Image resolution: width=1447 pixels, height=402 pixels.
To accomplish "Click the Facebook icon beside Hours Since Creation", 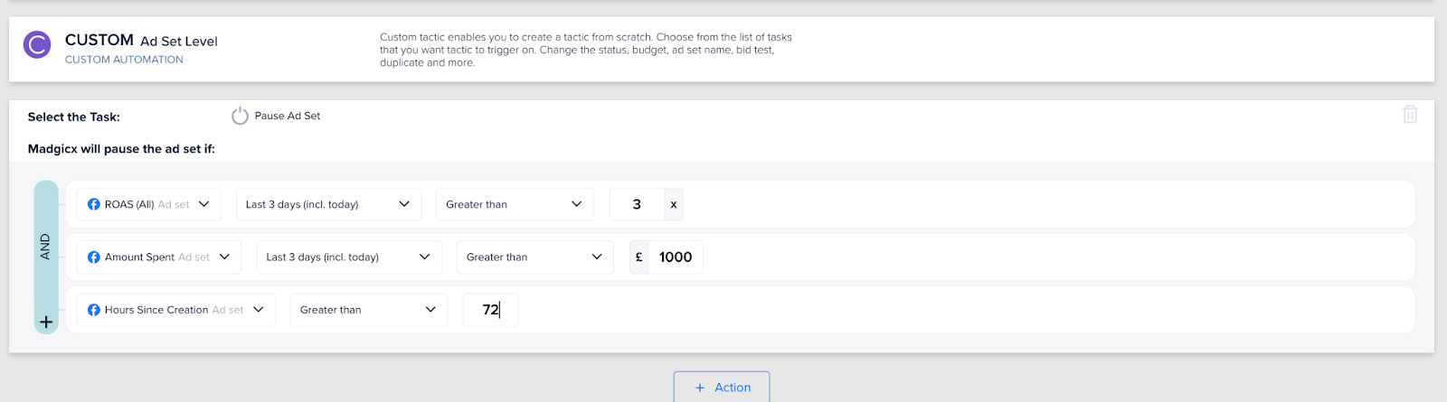I will coord(93,309).
